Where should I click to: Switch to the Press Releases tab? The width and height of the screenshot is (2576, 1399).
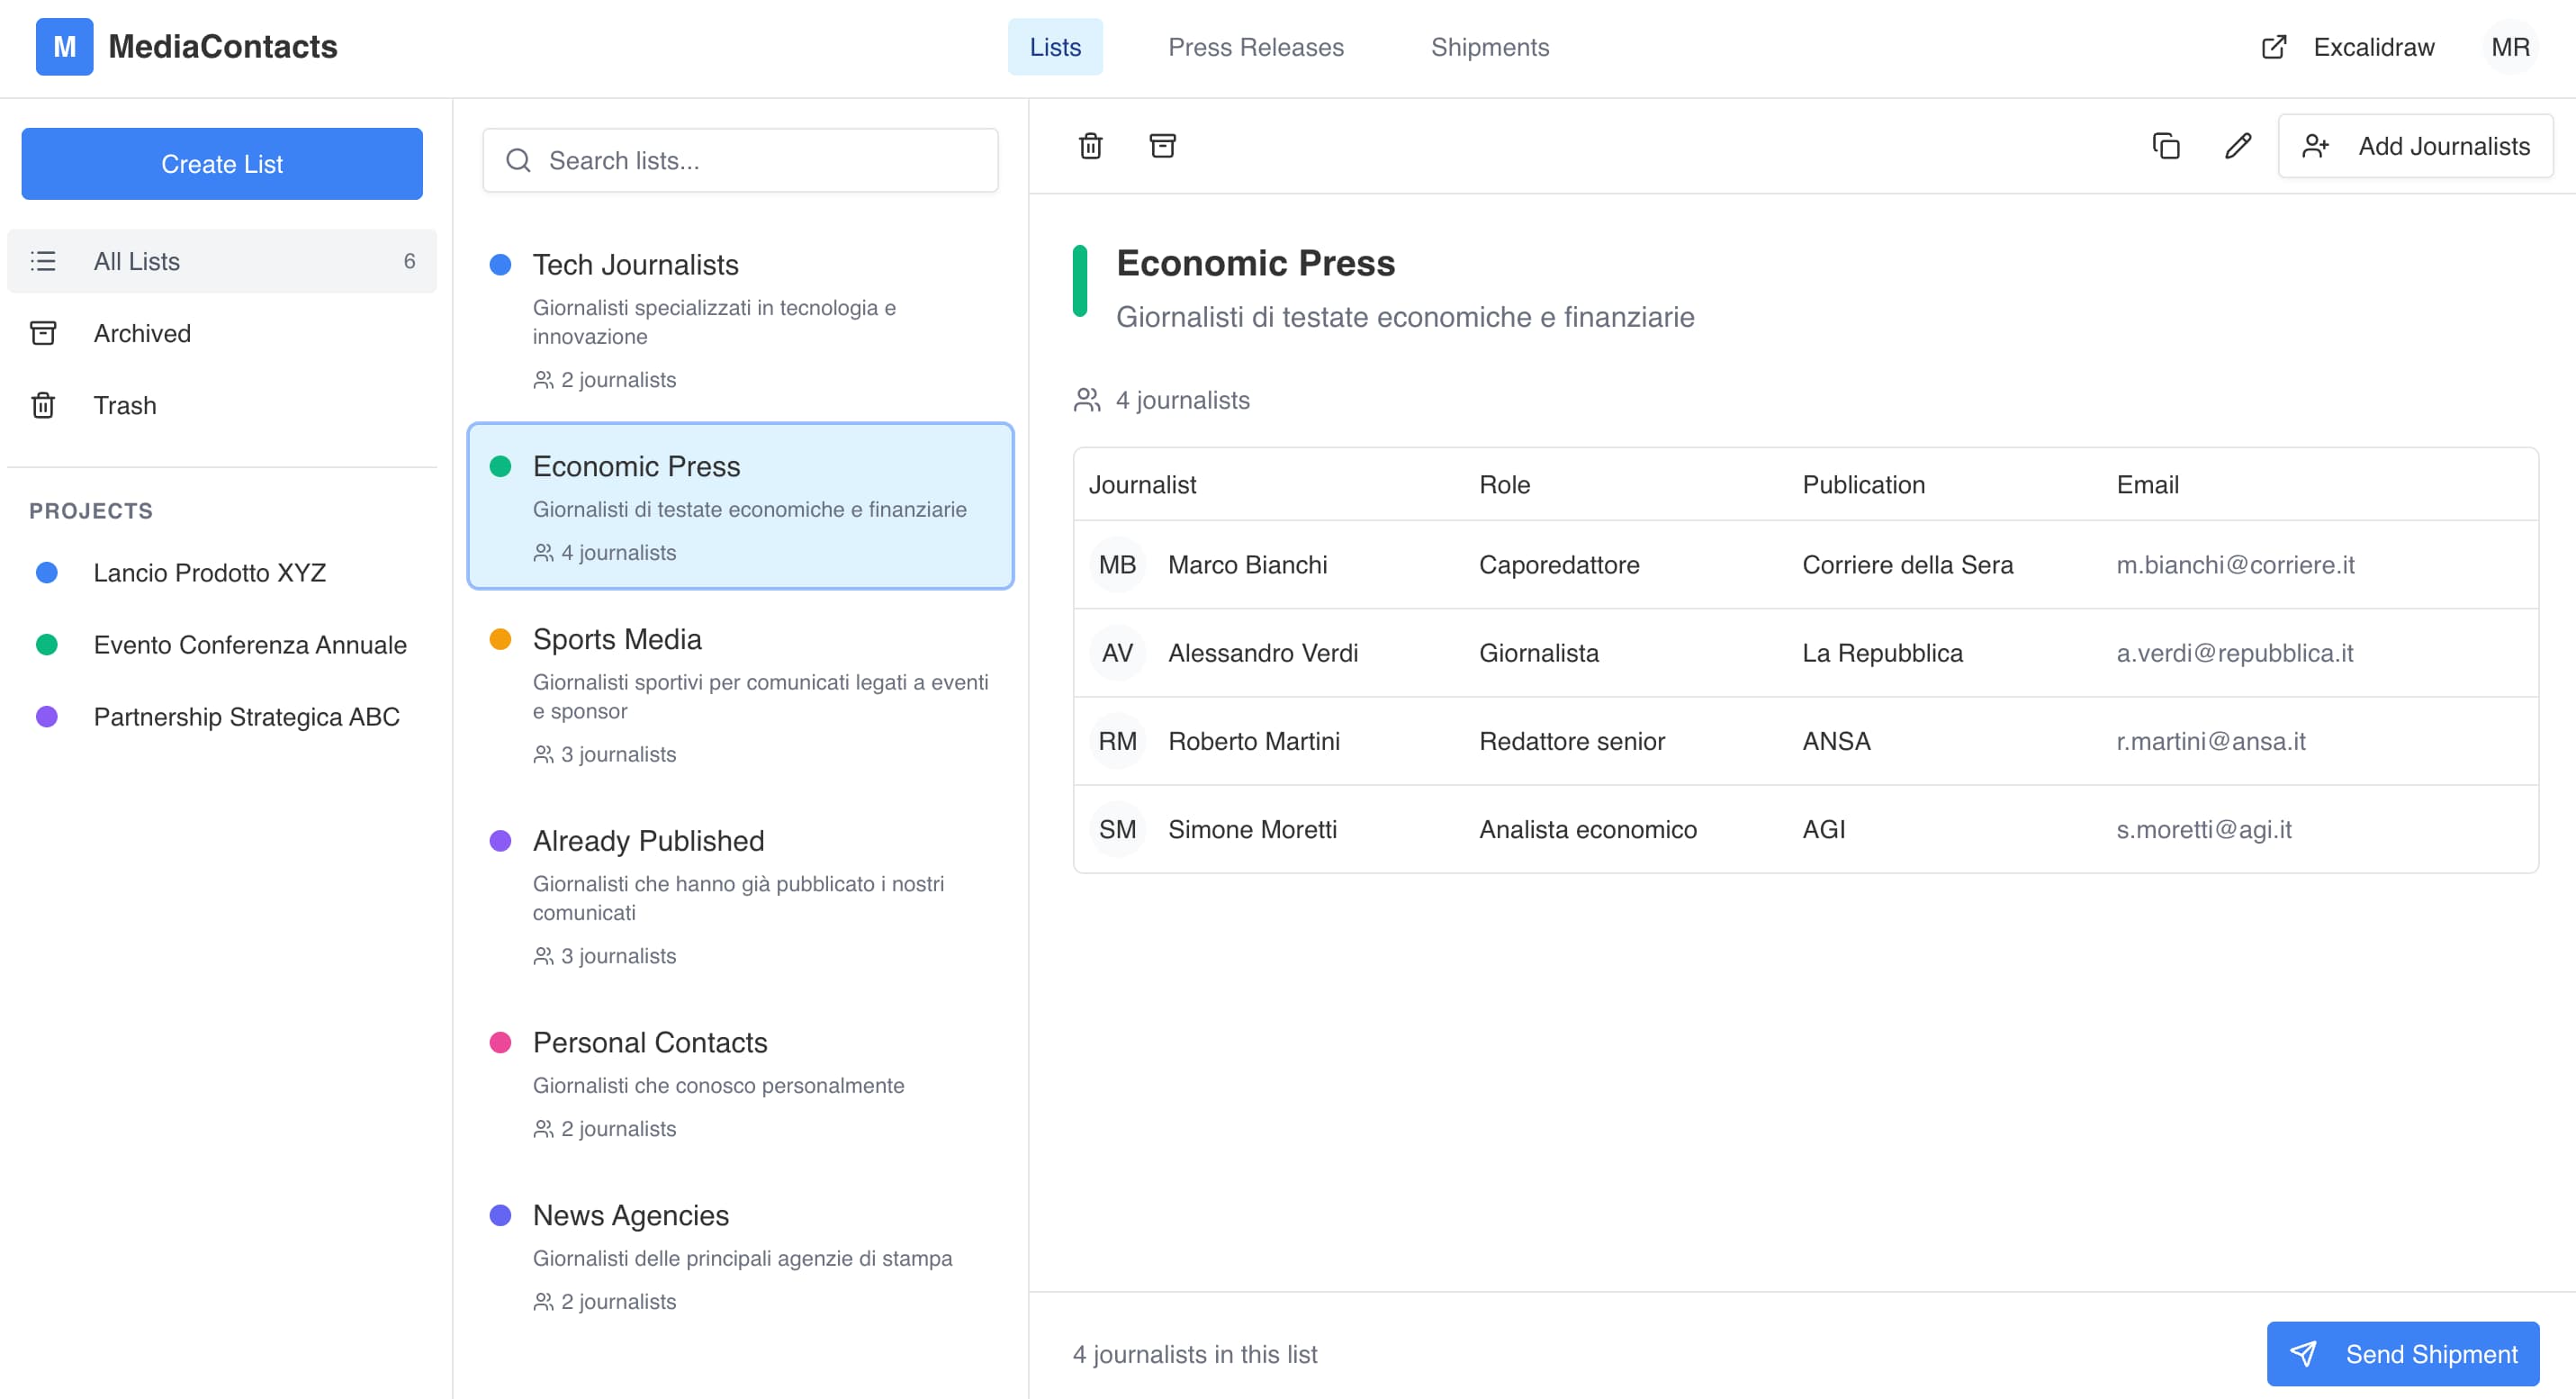pos(1256,47)
